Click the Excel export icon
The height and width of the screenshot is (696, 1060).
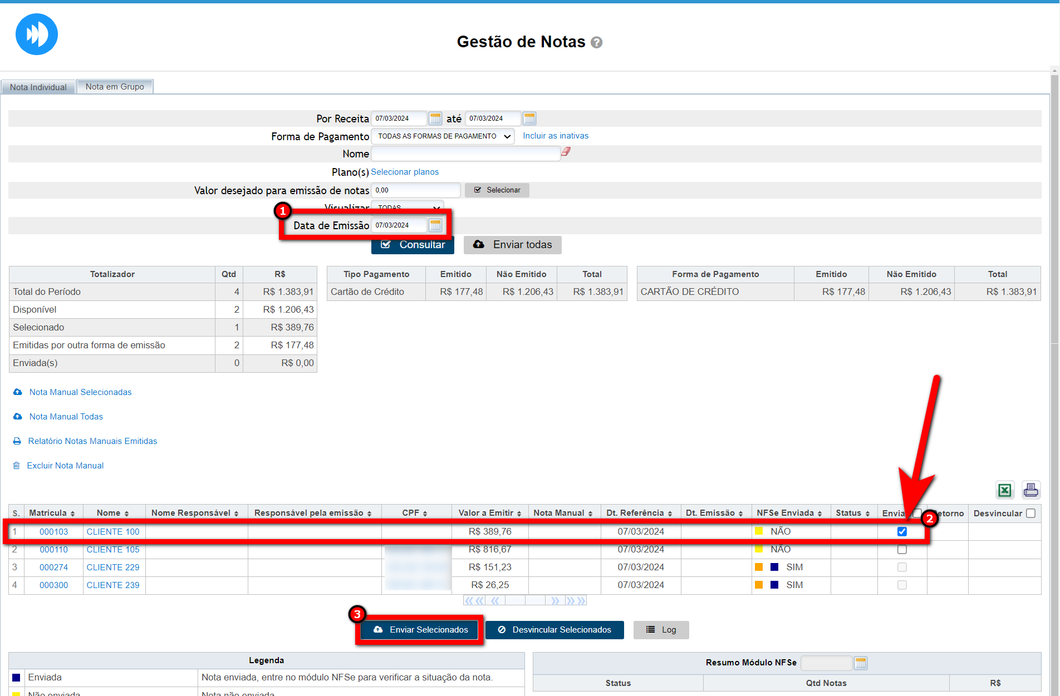point(1004,490)
